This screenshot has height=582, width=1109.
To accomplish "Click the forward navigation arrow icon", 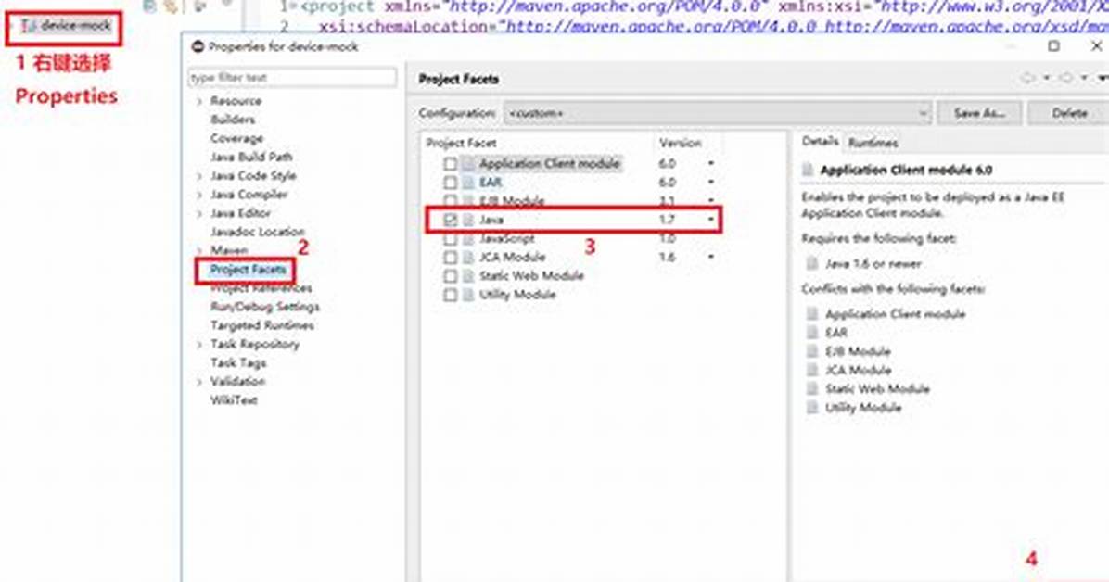I will pos(1067,78).
